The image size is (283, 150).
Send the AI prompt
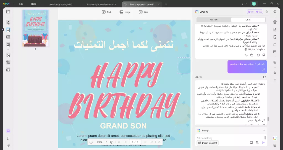[x=263, y=143]
